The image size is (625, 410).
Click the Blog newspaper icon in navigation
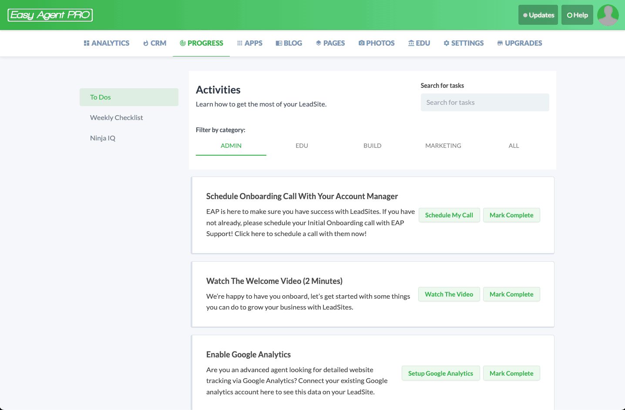point(279,43)
